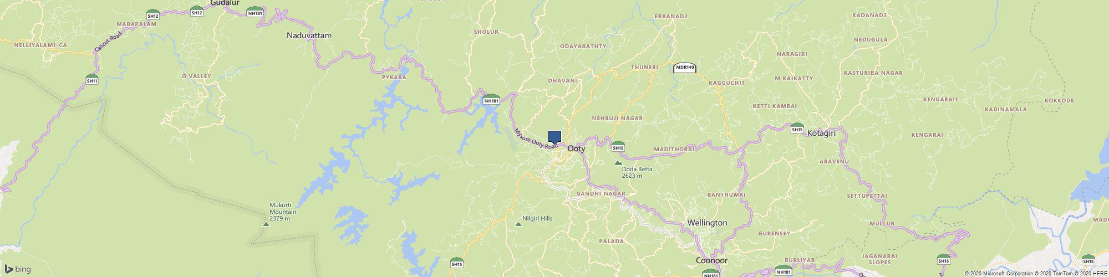This screenshot has width=1109, height=277.
Task: Click the Mysore Ooty Road label
Action: 535,138
